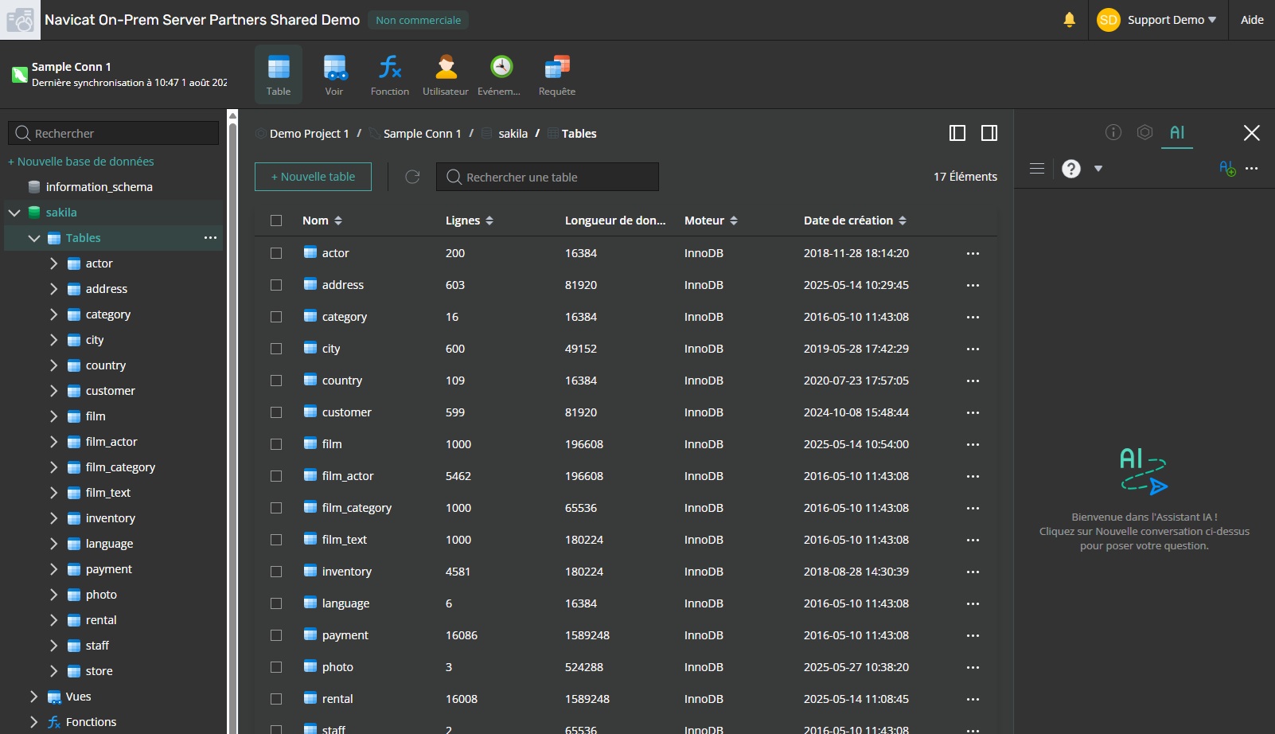Open the film_category table link
The width and height of the screenshot is (1275, 734).
tap(357, 508)
